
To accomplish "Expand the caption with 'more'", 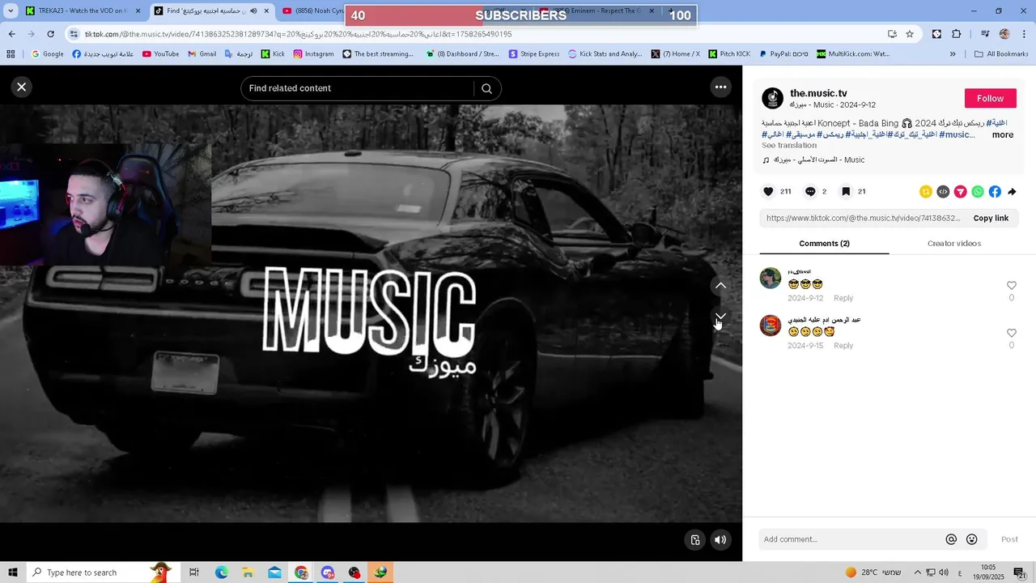I will 1003,134.
